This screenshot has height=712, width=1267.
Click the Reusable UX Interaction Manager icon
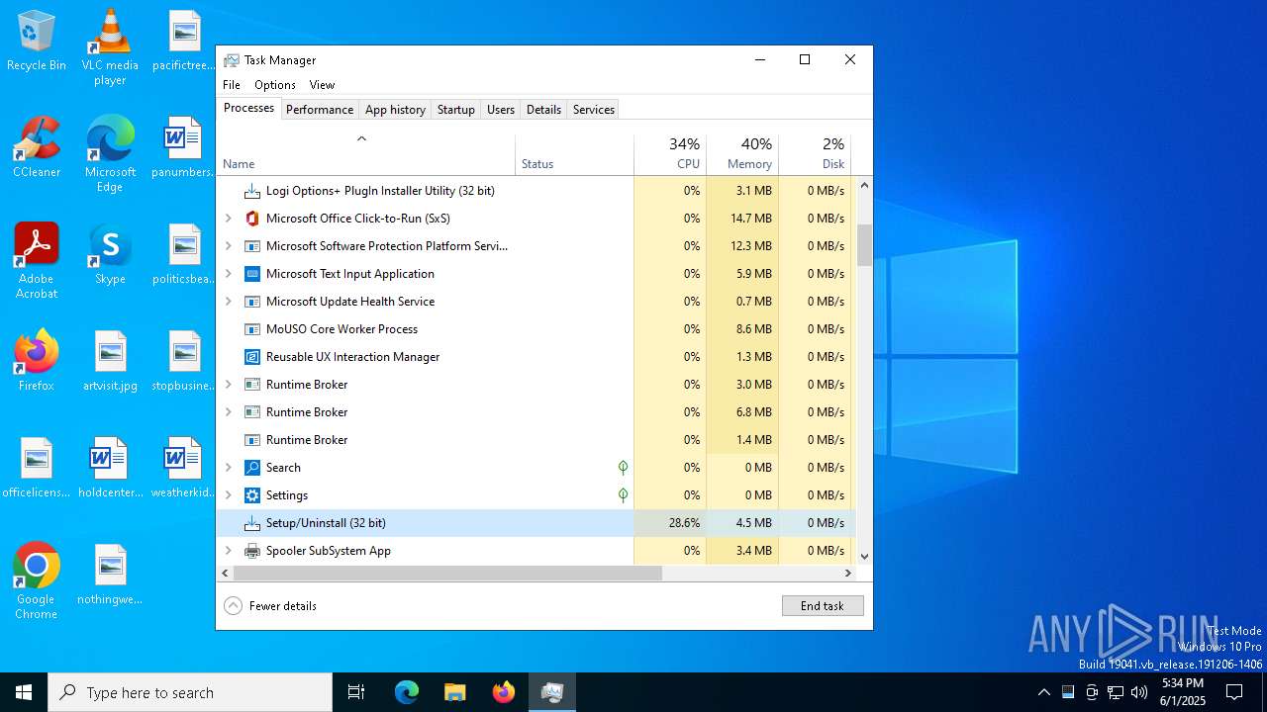[251, 357]
